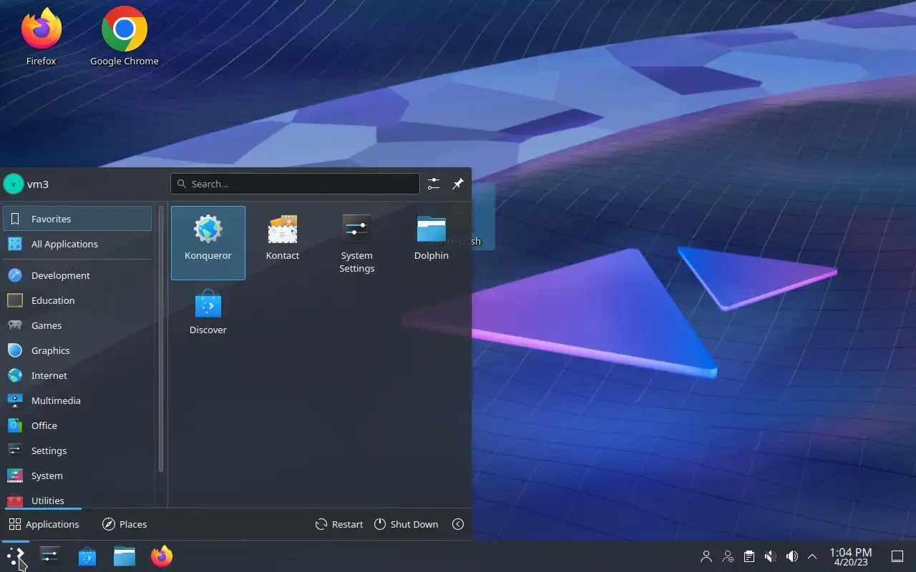
Task: Launch Firefox from taskbar
Action: 162,556
